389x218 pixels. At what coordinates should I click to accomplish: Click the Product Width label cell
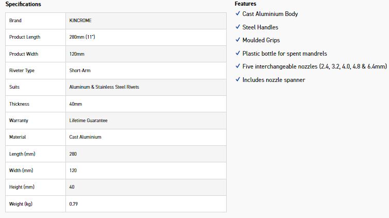click(x=36, y=54)
